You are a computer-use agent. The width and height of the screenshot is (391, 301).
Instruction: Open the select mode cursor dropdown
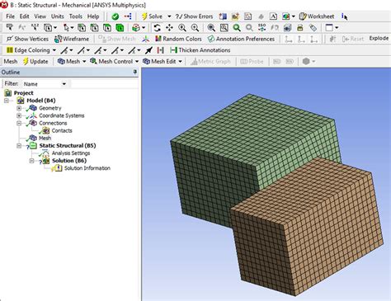tap(72, 28)
